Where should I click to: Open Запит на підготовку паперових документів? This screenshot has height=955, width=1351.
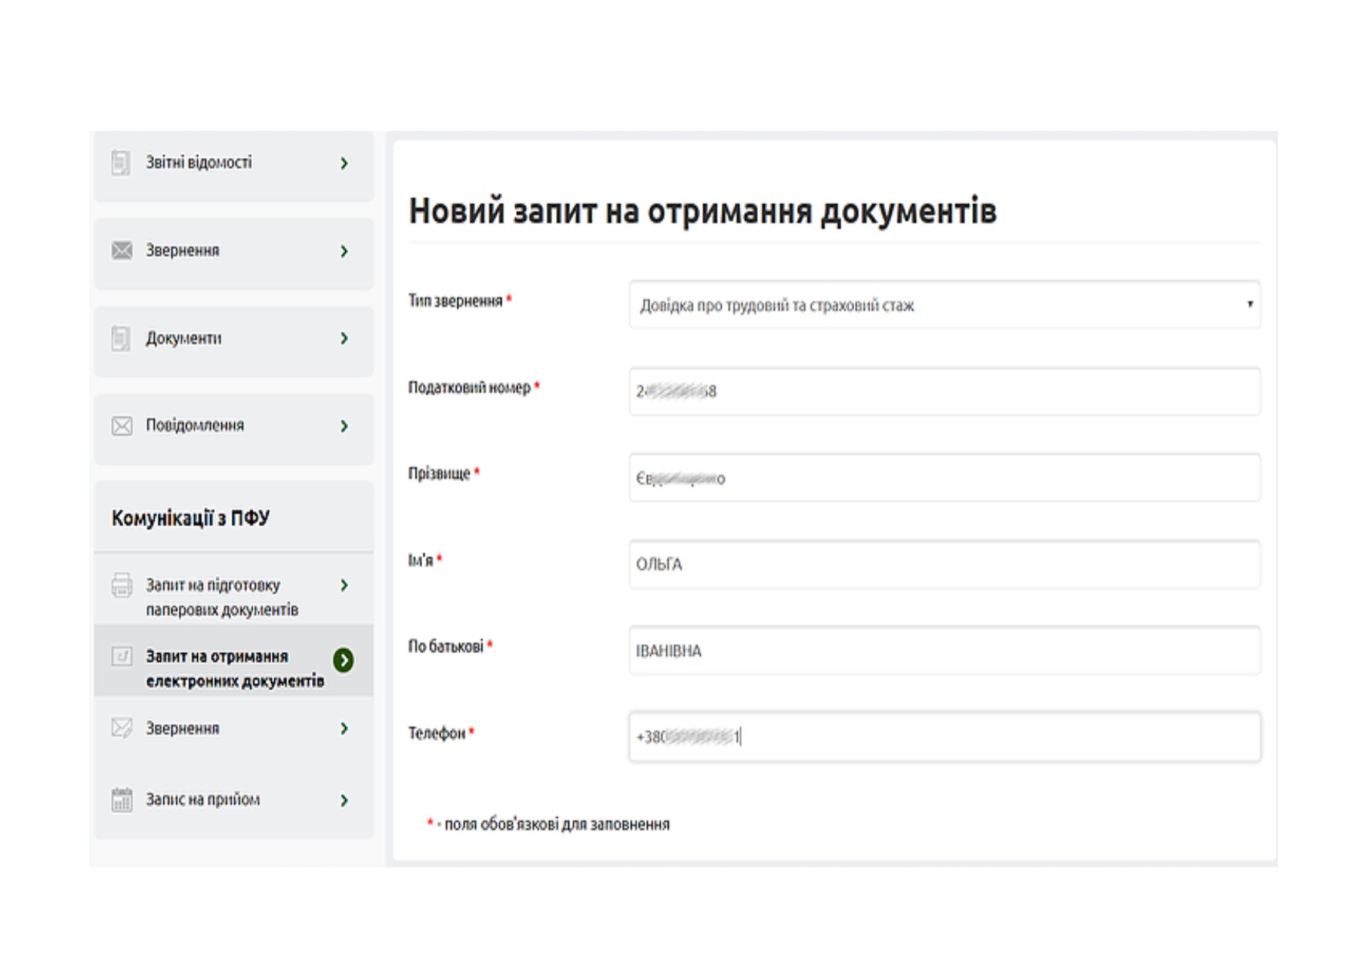point(222,597)
